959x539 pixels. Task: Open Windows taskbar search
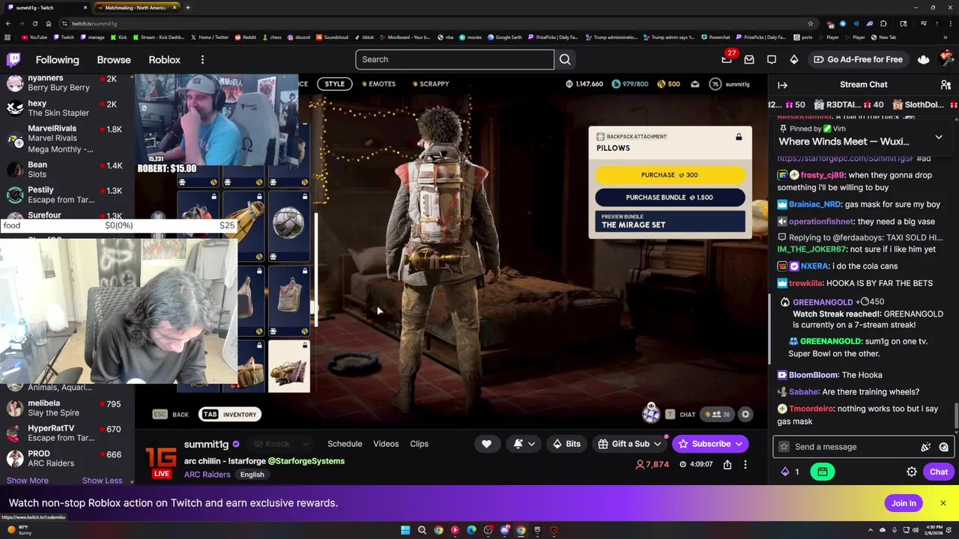pyautogui.click(x=422, y=530)
